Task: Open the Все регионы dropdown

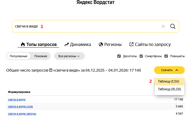Action: [69, 56]
